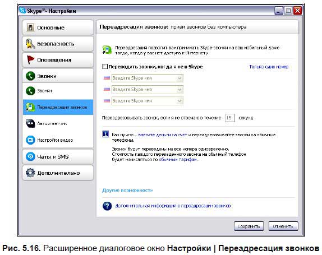Image resolution: width=322 pixels, height=255 pixels.
Task: Expand the first Введите Skype имя dropdown
Action: (x=180, y=78)
